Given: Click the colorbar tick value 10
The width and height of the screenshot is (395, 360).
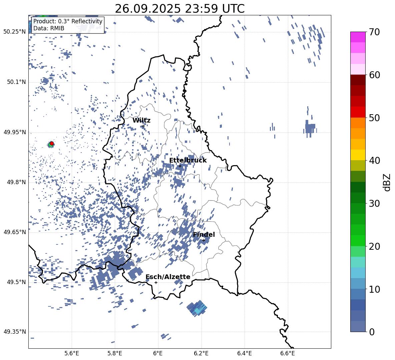Looking at the screenshot, I should 374,289.
